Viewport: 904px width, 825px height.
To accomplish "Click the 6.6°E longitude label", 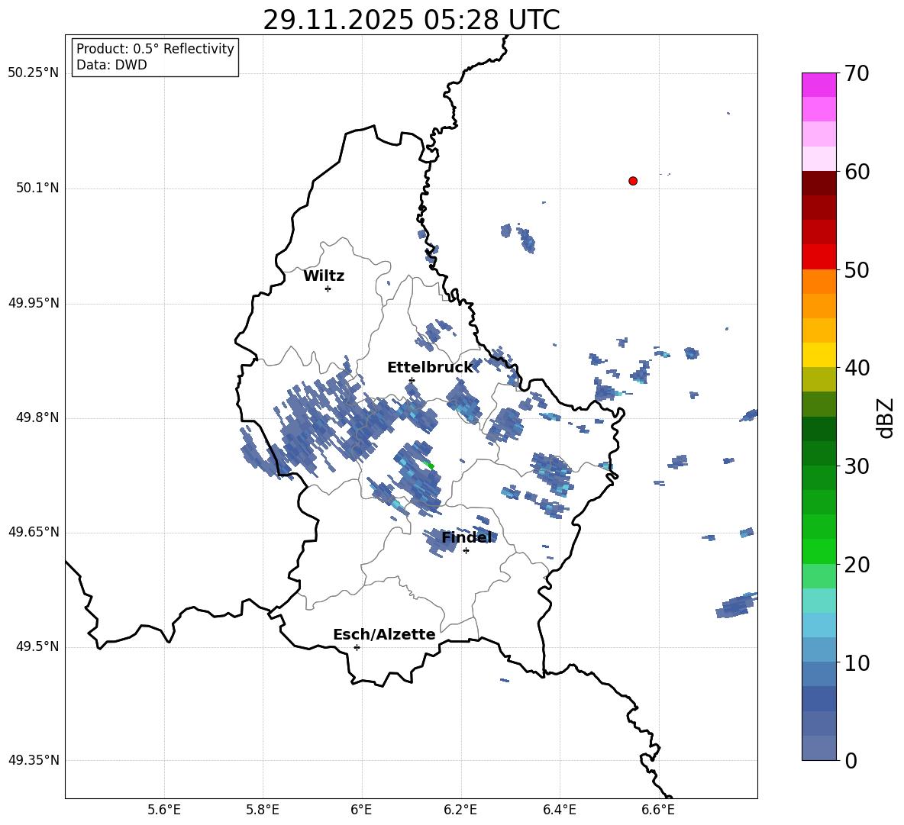I will [658, 810].
